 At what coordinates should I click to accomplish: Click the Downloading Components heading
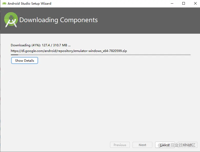(58, 20)
